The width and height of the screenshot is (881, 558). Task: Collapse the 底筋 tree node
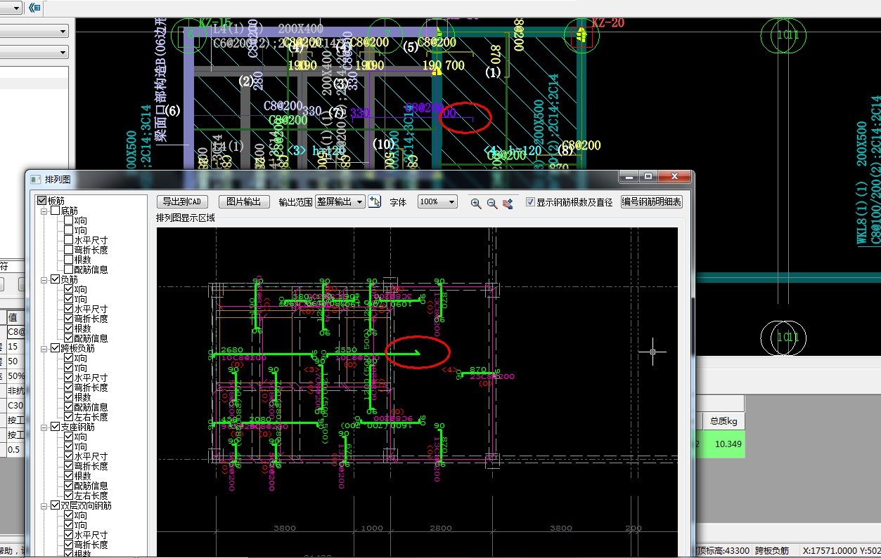tap(44, 211)
